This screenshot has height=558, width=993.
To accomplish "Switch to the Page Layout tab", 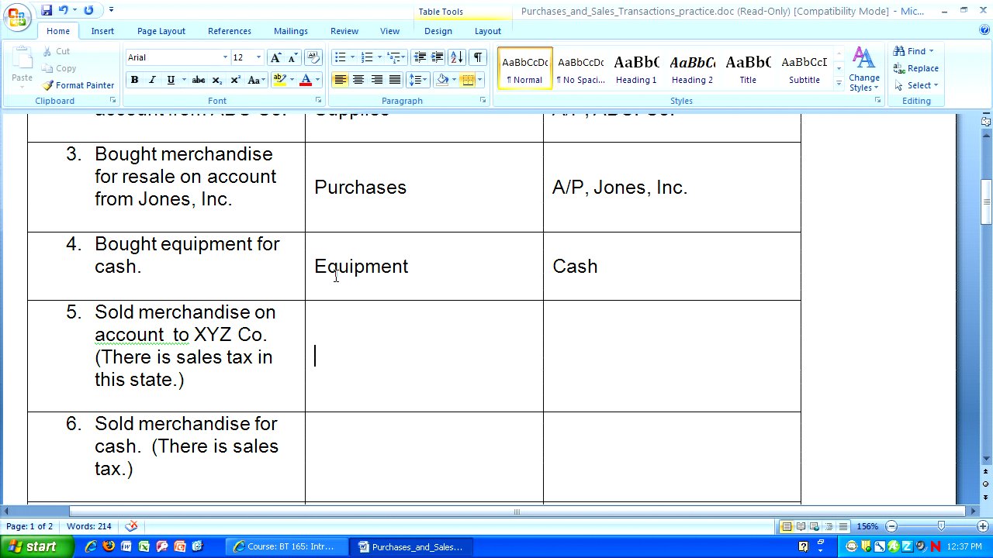I will (x=161, y=31).
